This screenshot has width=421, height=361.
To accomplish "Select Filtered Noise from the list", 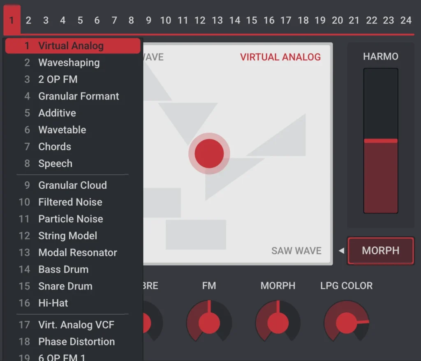I will click(73, 202).
